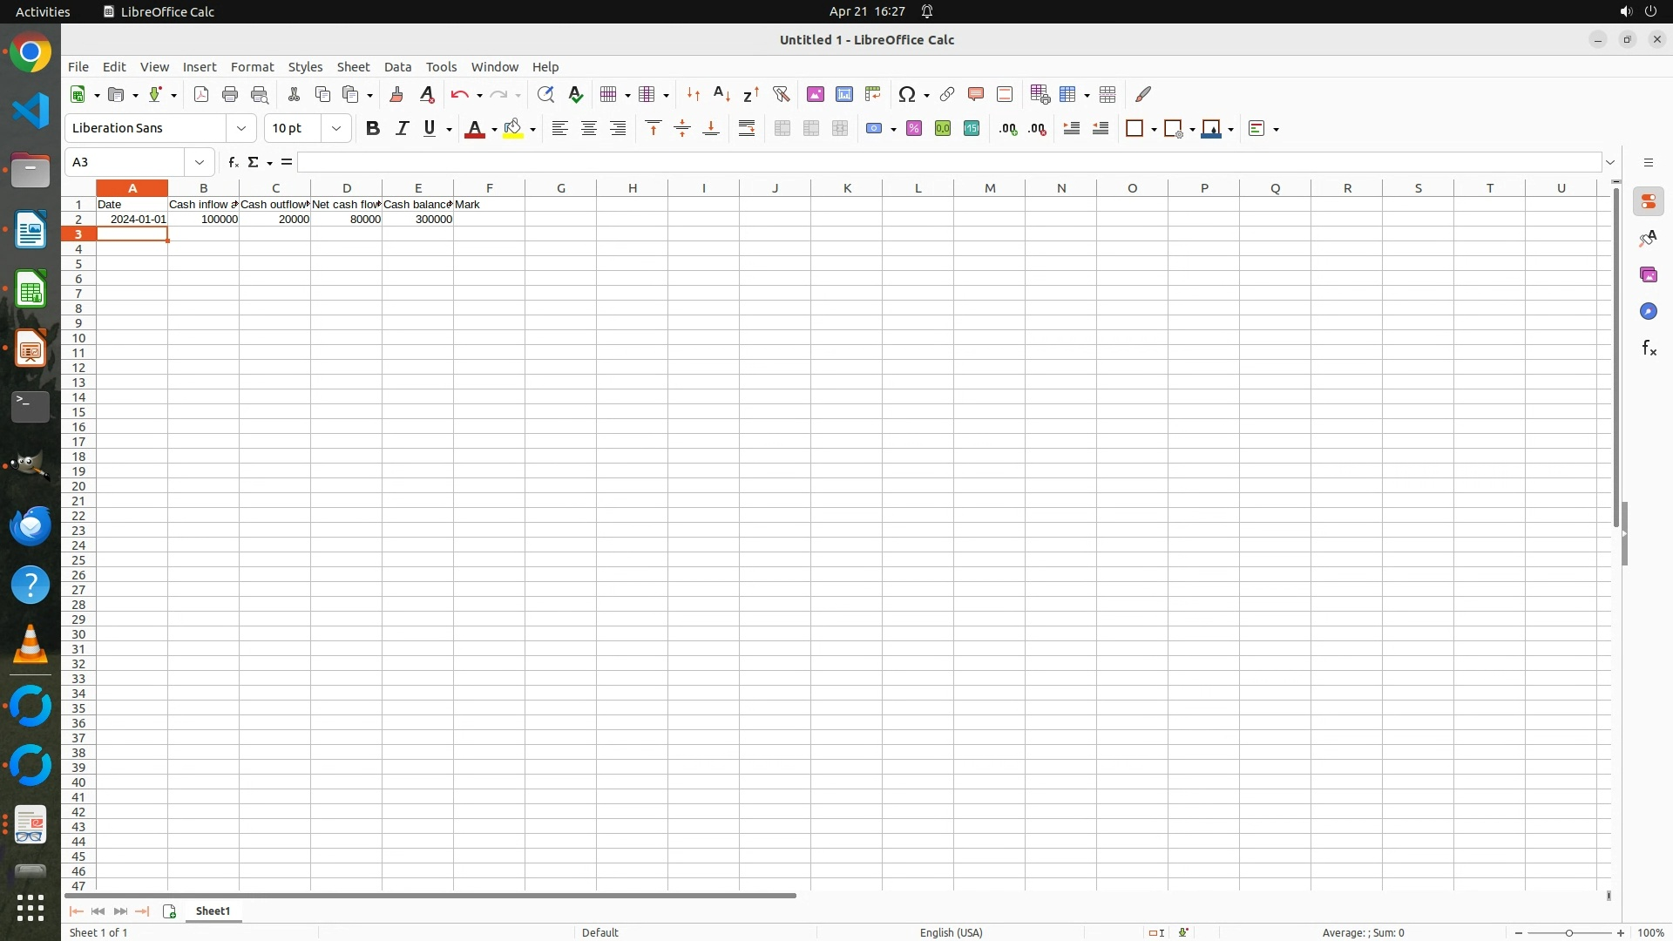Click the Insert Comment icon
The width and height of the screenshot is (1673, 941).
[976, 94]
